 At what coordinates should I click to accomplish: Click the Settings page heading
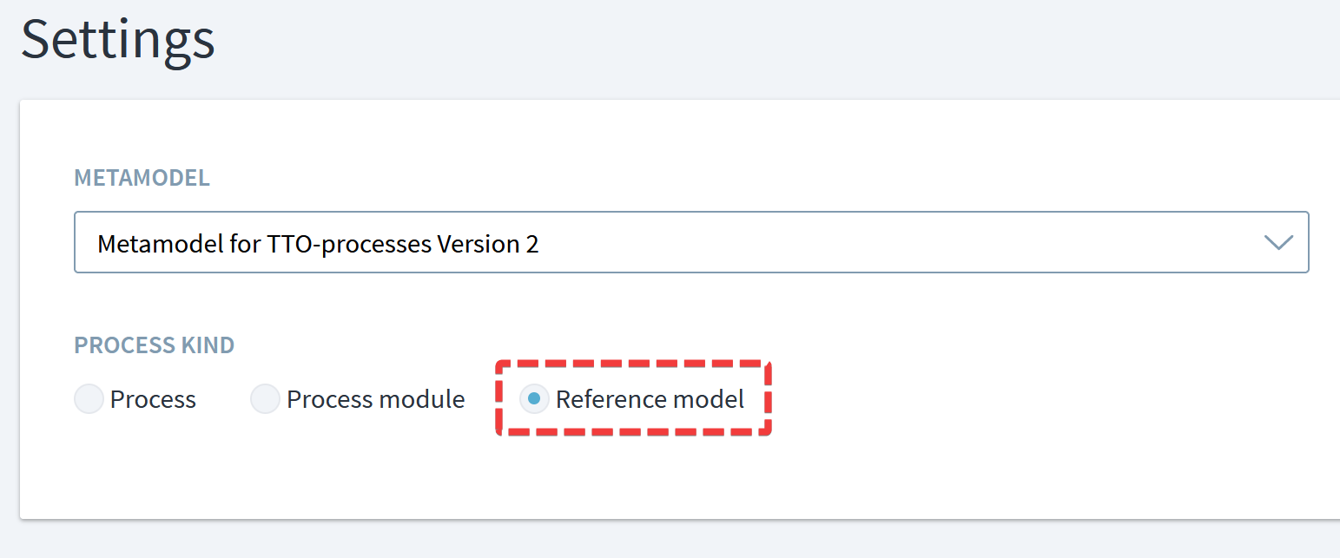click(118, 39)
